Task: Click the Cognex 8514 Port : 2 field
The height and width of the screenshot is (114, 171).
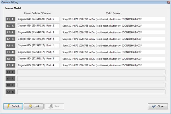Action: click(x=38, y=26)
